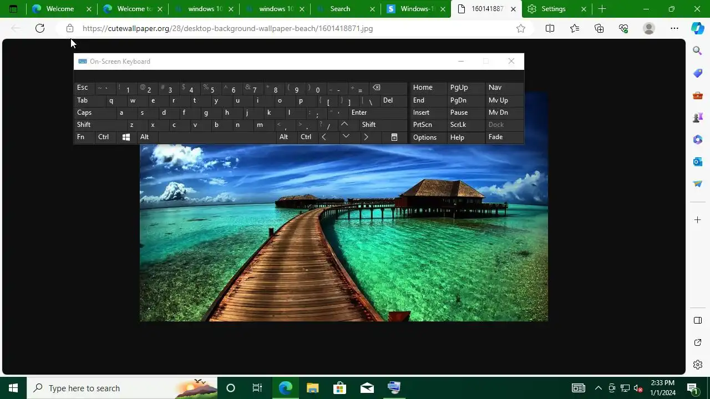The image size is (710, 399).
Task: Click the sidebar settings gear icon
Action: [698, 365]
